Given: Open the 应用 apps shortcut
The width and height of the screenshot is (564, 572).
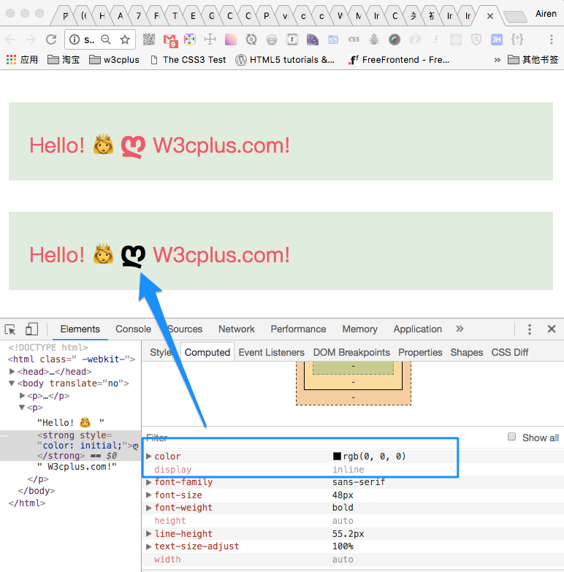Looking at the screenshot, I should [22, 59].
